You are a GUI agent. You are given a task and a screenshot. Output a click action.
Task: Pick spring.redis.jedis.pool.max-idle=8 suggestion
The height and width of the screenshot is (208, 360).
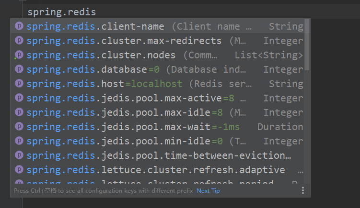158,112
